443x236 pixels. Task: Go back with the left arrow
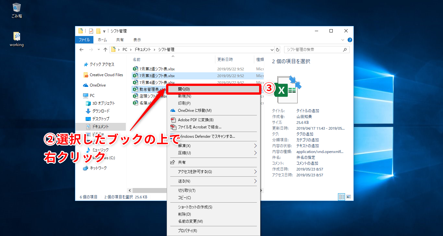point(82,50)
